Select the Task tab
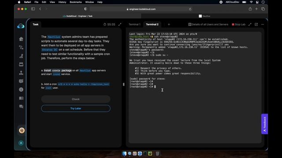 point(36,25)
